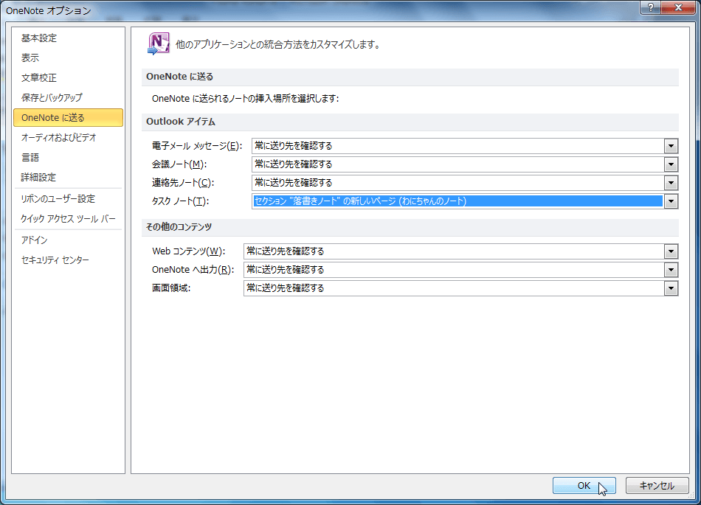
Task: Open the Help question mark button
Action: click(x=651, y=7)
